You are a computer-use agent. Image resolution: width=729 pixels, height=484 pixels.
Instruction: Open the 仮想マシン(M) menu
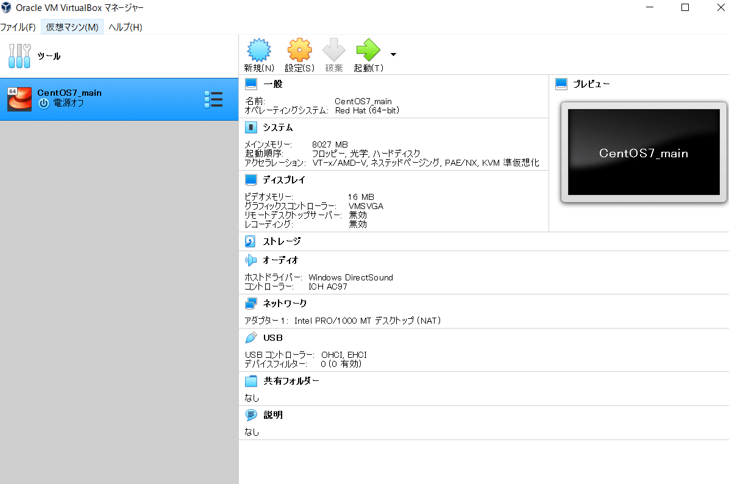coord(72,27)
